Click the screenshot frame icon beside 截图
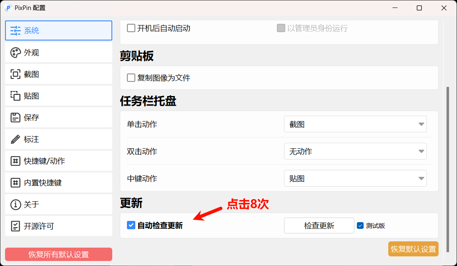 tap(15, 74)
